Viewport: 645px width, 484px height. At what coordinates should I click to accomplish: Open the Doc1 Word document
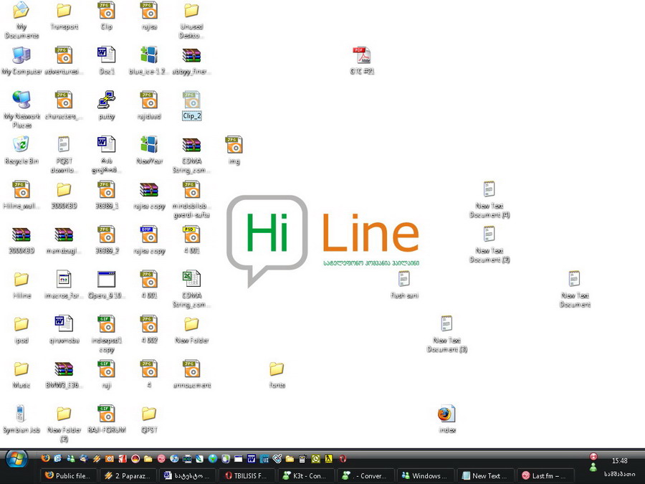point(107,55)
